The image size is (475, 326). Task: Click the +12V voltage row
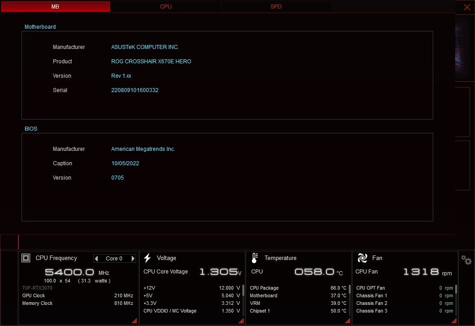191,288
